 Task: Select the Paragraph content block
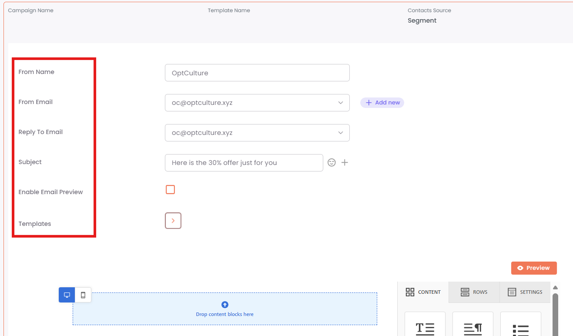472,326
